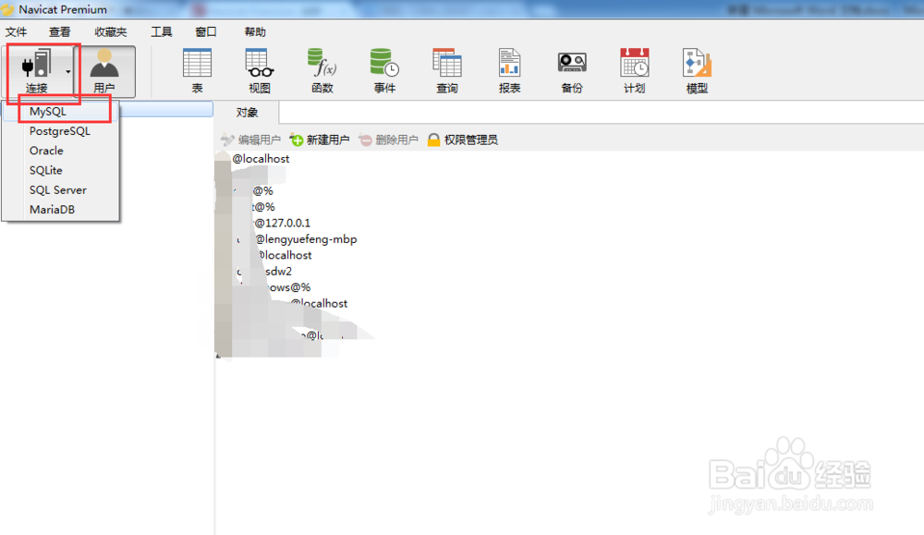
Task: Open the Connection dropdown arrow
Action: click(x=68, y=72)
